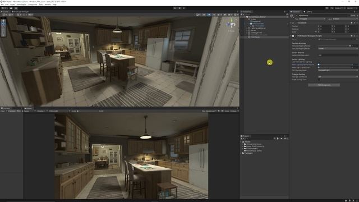
Task: Open the Static dropdown in Inspector
Action: click(x=354, y=16)
